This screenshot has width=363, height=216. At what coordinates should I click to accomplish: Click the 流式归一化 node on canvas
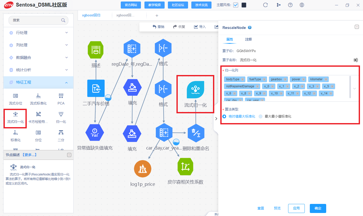pyautogui.click(x=195, y=90)
